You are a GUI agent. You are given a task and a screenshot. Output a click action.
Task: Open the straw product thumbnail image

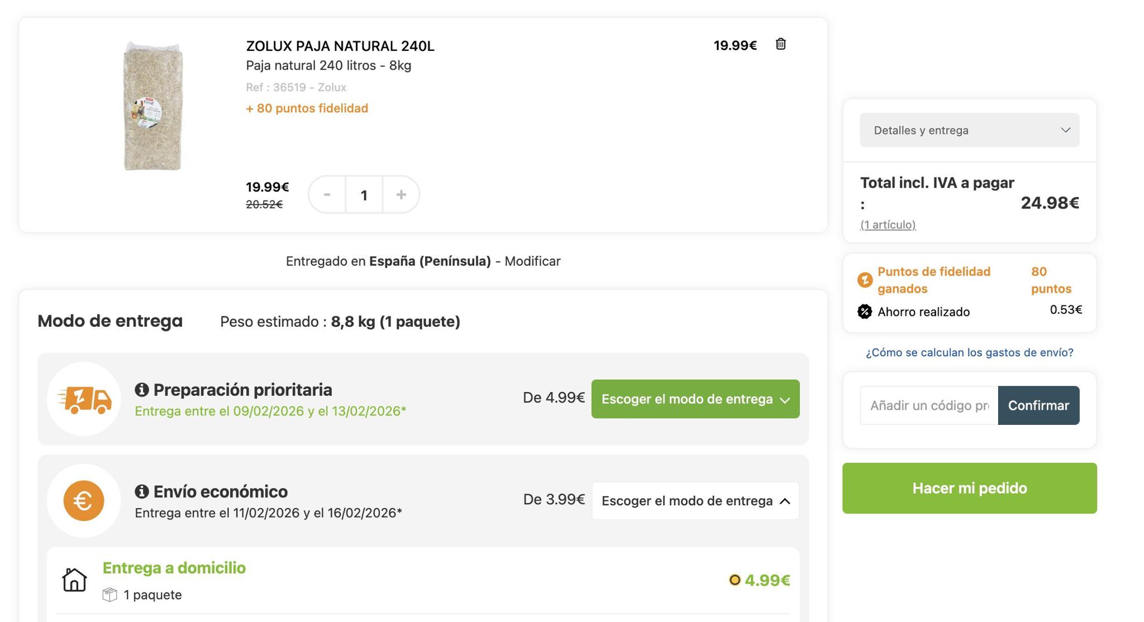[152, 106]
